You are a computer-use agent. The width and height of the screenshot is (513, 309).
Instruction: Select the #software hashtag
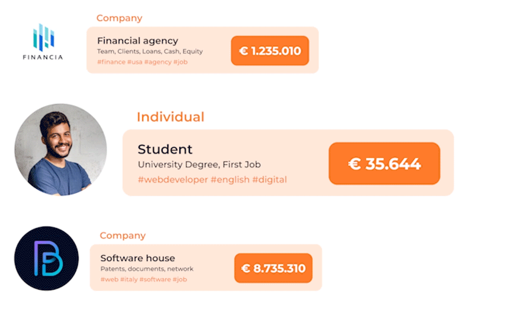(x=155, y=280)
